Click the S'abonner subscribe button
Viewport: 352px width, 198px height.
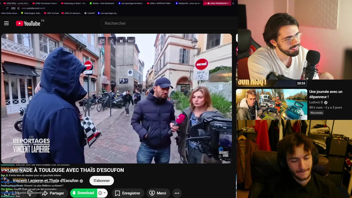click(x=101, y=181)
